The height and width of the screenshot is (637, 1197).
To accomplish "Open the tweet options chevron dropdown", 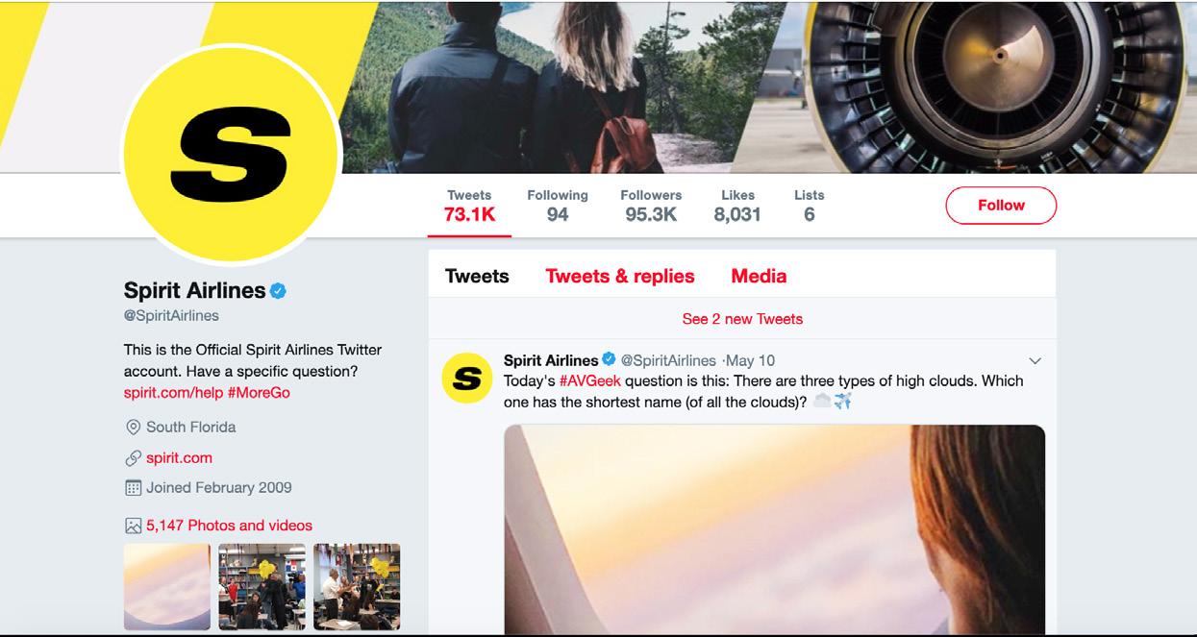I will point(1035,361).
